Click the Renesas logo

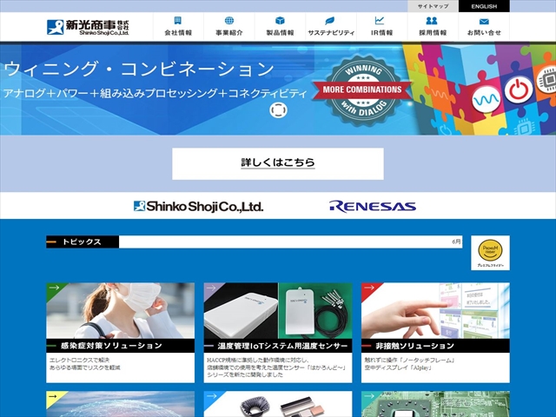[x=373, y=207]
